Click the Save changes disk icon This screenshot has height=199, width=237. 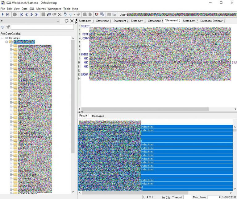pos(44,14)
